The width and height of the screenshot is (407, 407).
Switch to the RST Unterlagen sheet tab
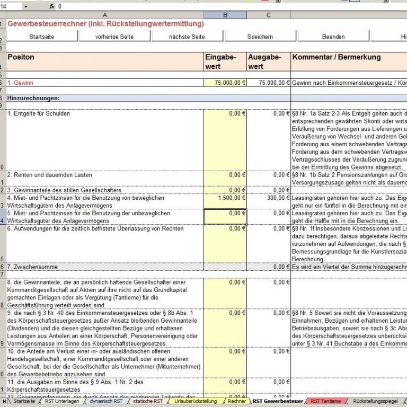(x=62, y=402)
